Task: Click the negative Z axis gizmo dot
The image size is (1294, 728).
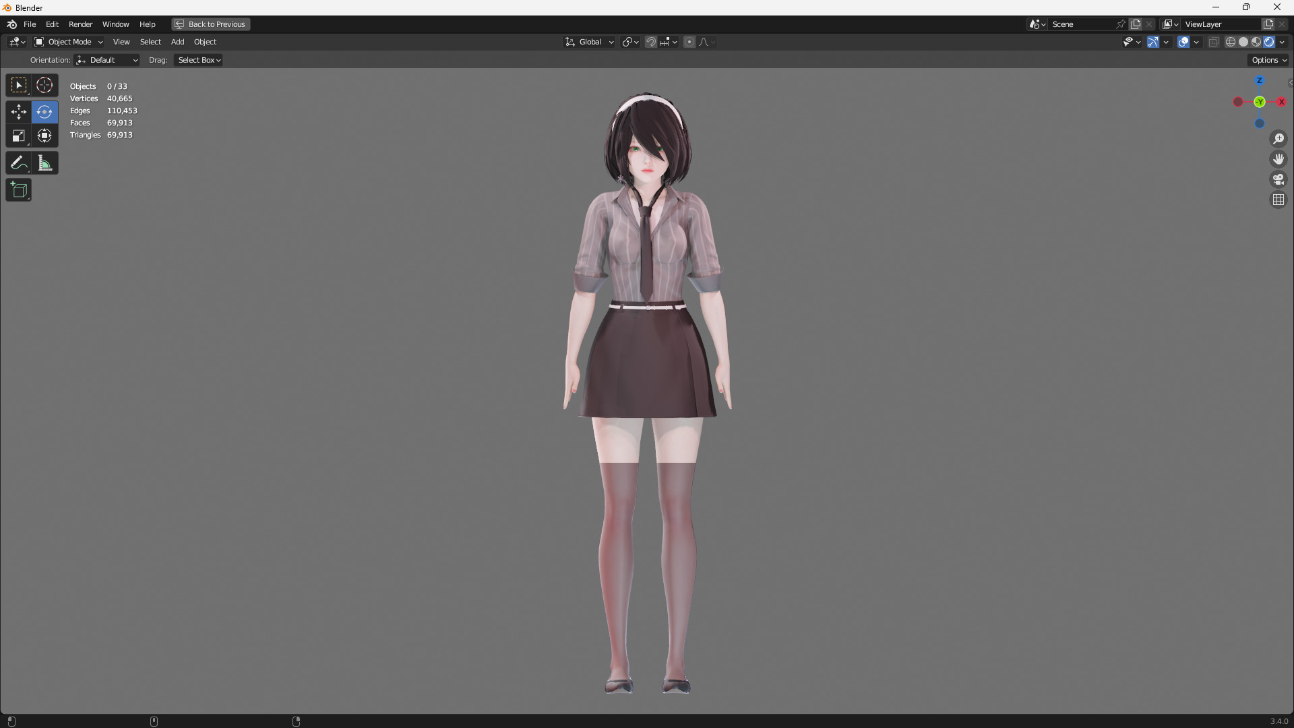Action: pyautogui.click(x=1260, y=123)
